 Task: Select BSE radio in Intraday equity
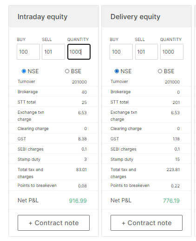coord(67,71)
